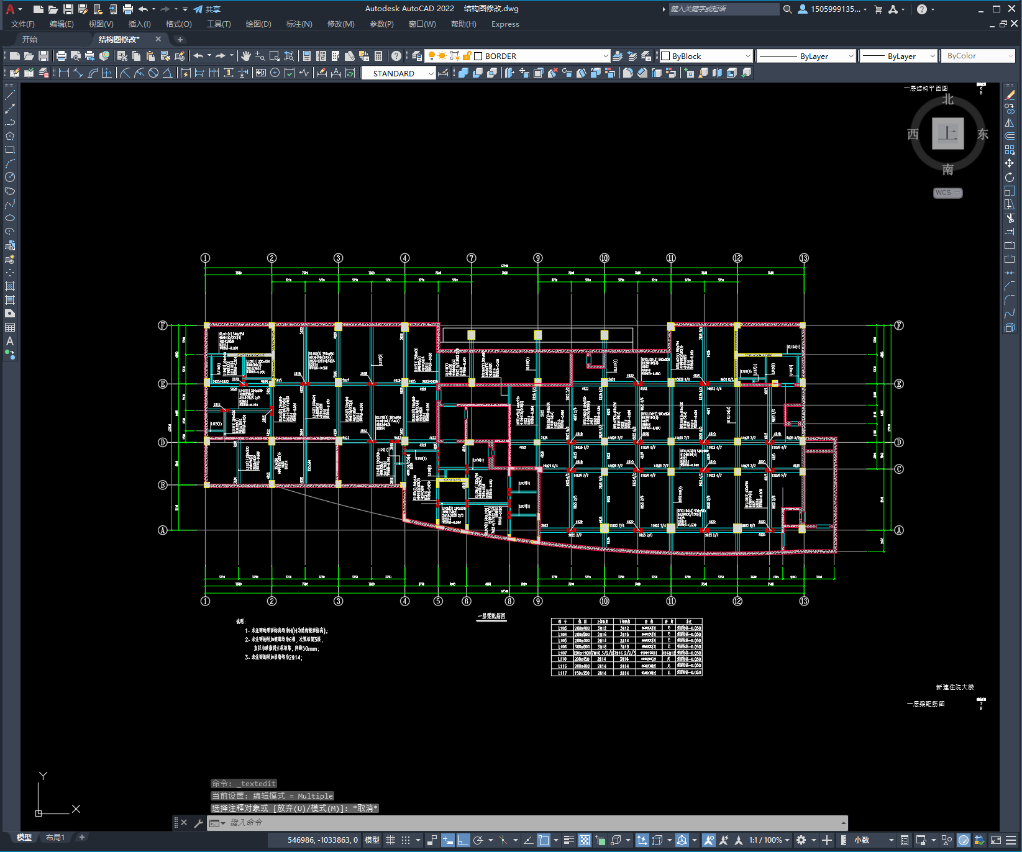
Task: Open the ByColor plot style dropdown
Action: tap(1010, 56)
